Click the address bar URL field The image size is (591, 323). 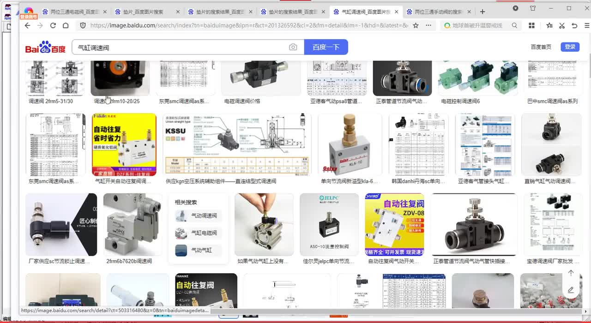click(248, 25)
